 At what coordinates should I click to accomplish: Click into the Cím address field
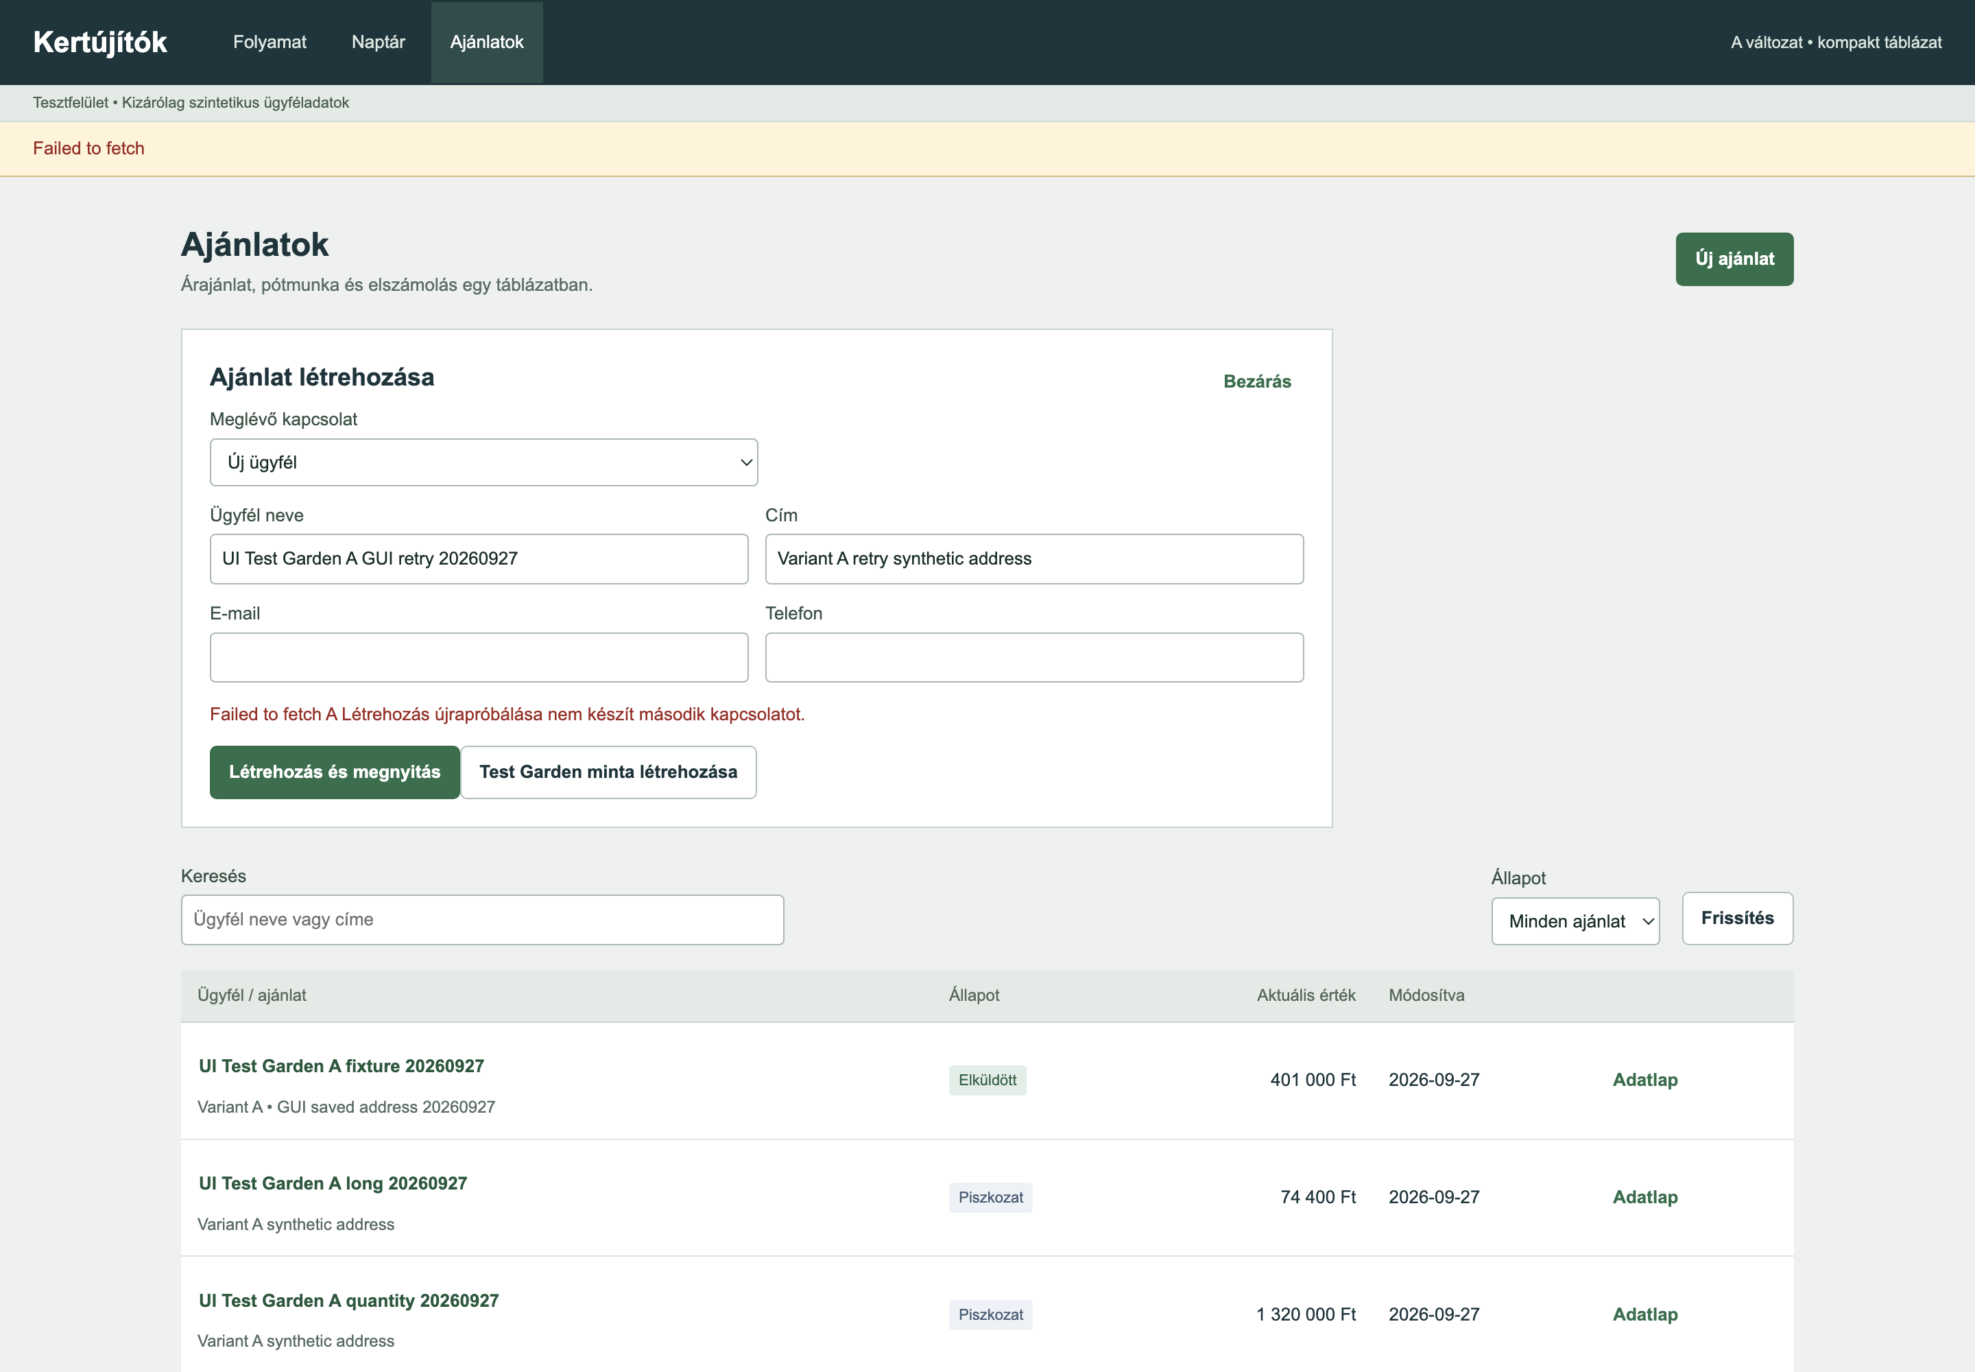click(x=1034, y=559)
